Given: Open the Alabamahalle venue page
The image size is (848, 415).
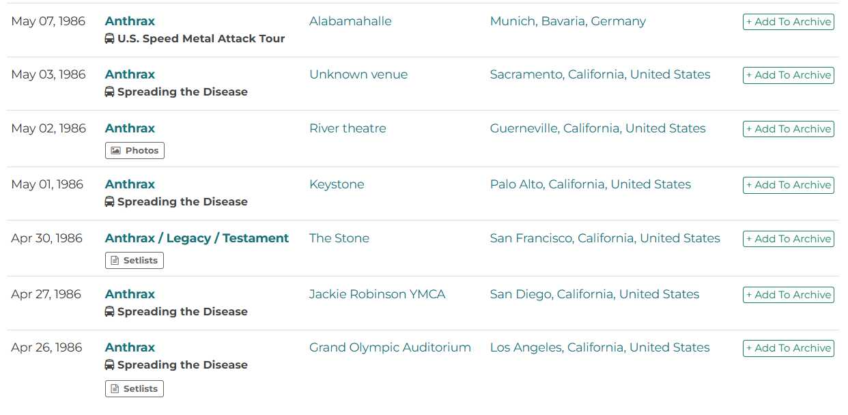Looking at the screenshot, I should pyautogui.click(x=350, y=21).
